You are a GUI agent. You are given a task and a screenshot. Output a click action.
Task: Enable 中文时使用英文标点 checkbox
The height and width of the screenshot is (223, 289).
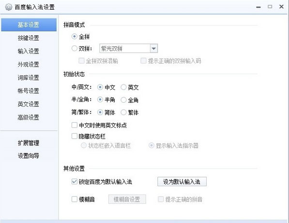pyautogui.click(x=75, y=125)
